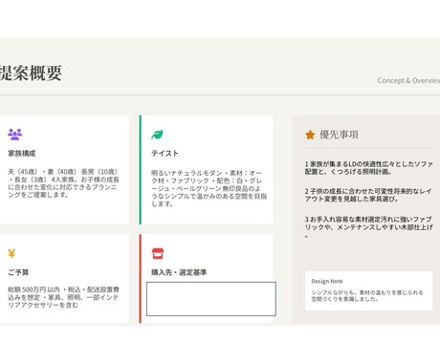Click the Concept & Overview subtitle
The image size is (440, 363).
coord(408,80)
